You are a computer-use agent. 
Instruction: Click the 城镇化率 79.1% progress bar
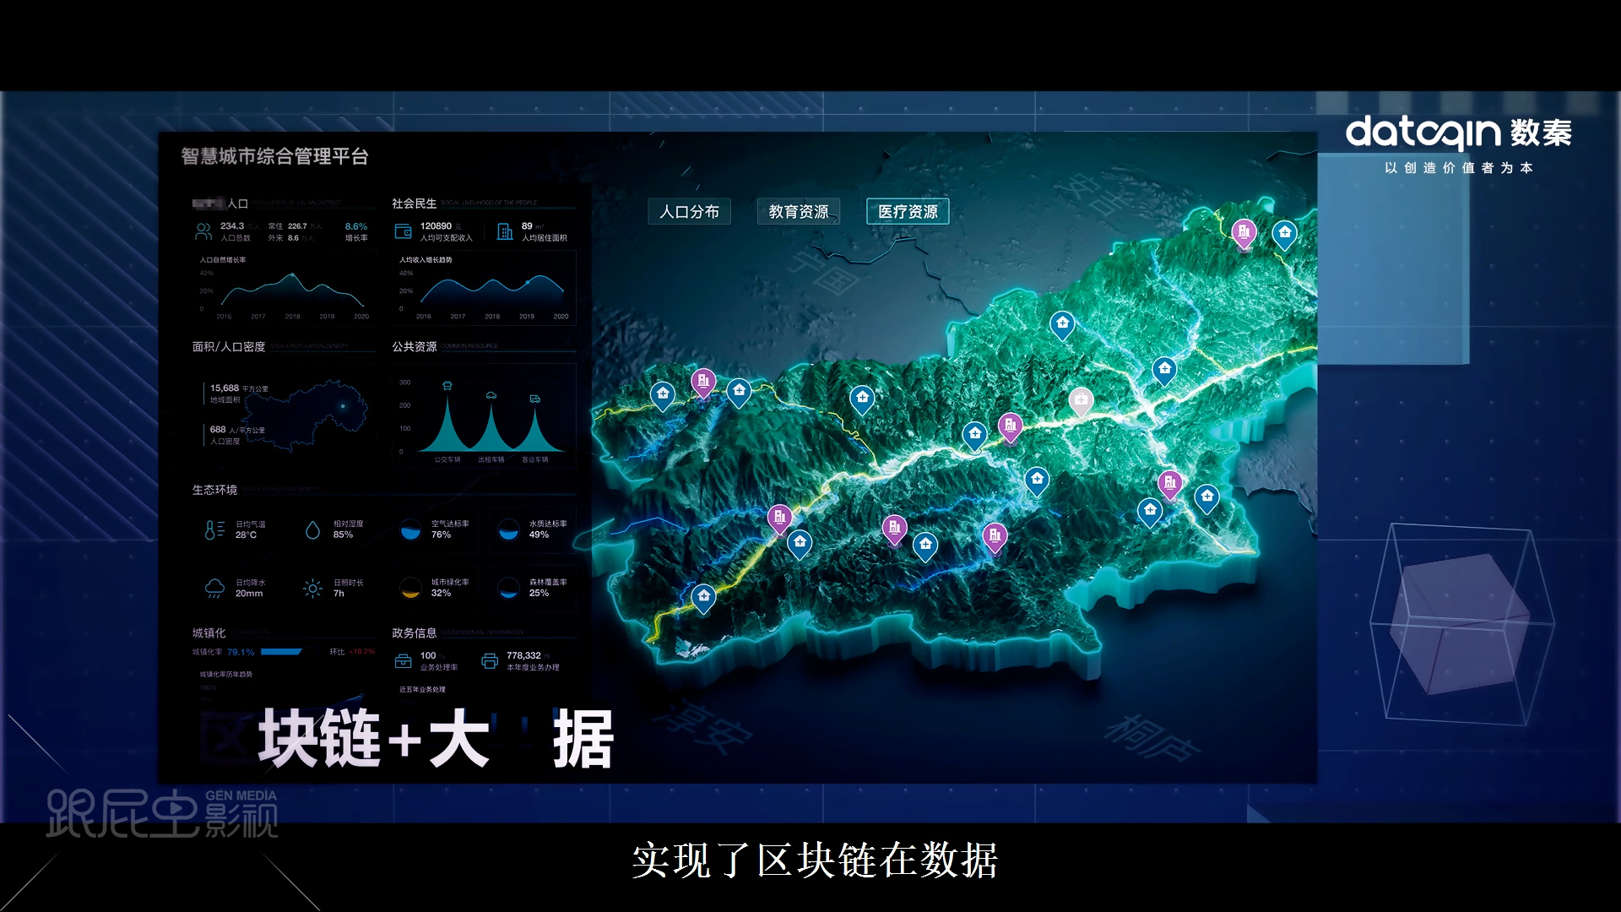pyautogui.click(x=281, y=652)
